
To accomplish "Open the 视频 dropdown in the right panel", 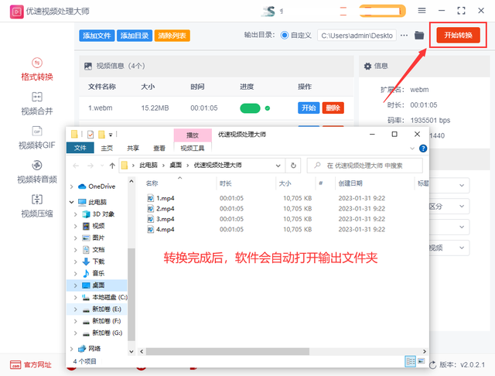I will [462, 248].
